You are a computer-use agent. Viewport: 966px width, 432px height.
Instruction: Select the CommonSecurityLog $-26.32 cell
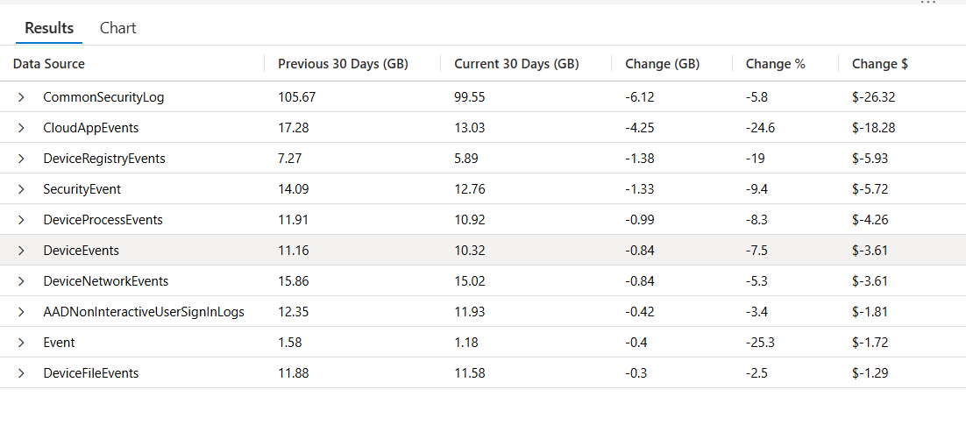tap(873, 97)
